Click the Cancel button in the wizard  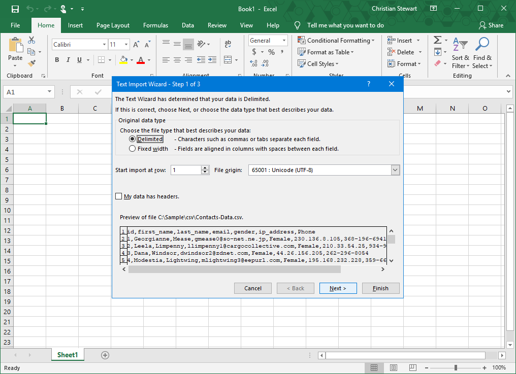coord(253,288)
